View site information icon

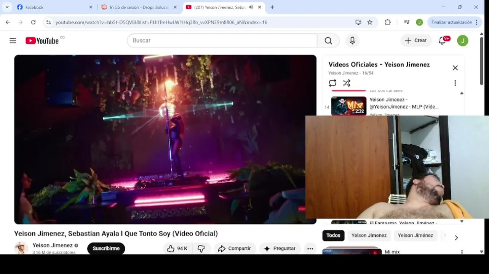(48, 22)
